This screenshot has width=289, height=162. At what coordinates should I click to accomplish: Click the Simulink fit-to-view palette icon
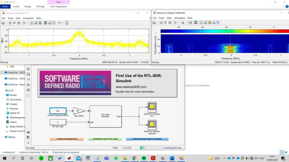click(x=28, y=74)
